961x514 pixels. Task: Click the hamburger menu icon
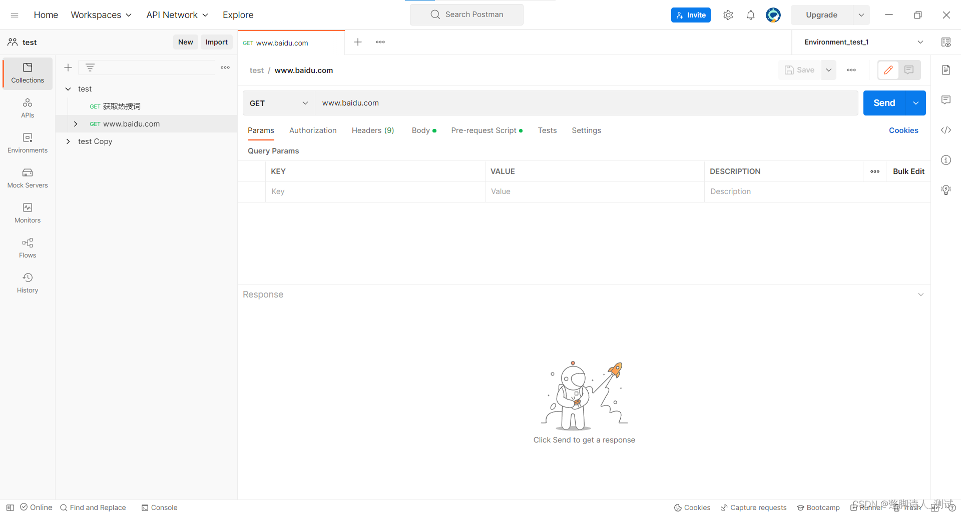click(15, 15)
